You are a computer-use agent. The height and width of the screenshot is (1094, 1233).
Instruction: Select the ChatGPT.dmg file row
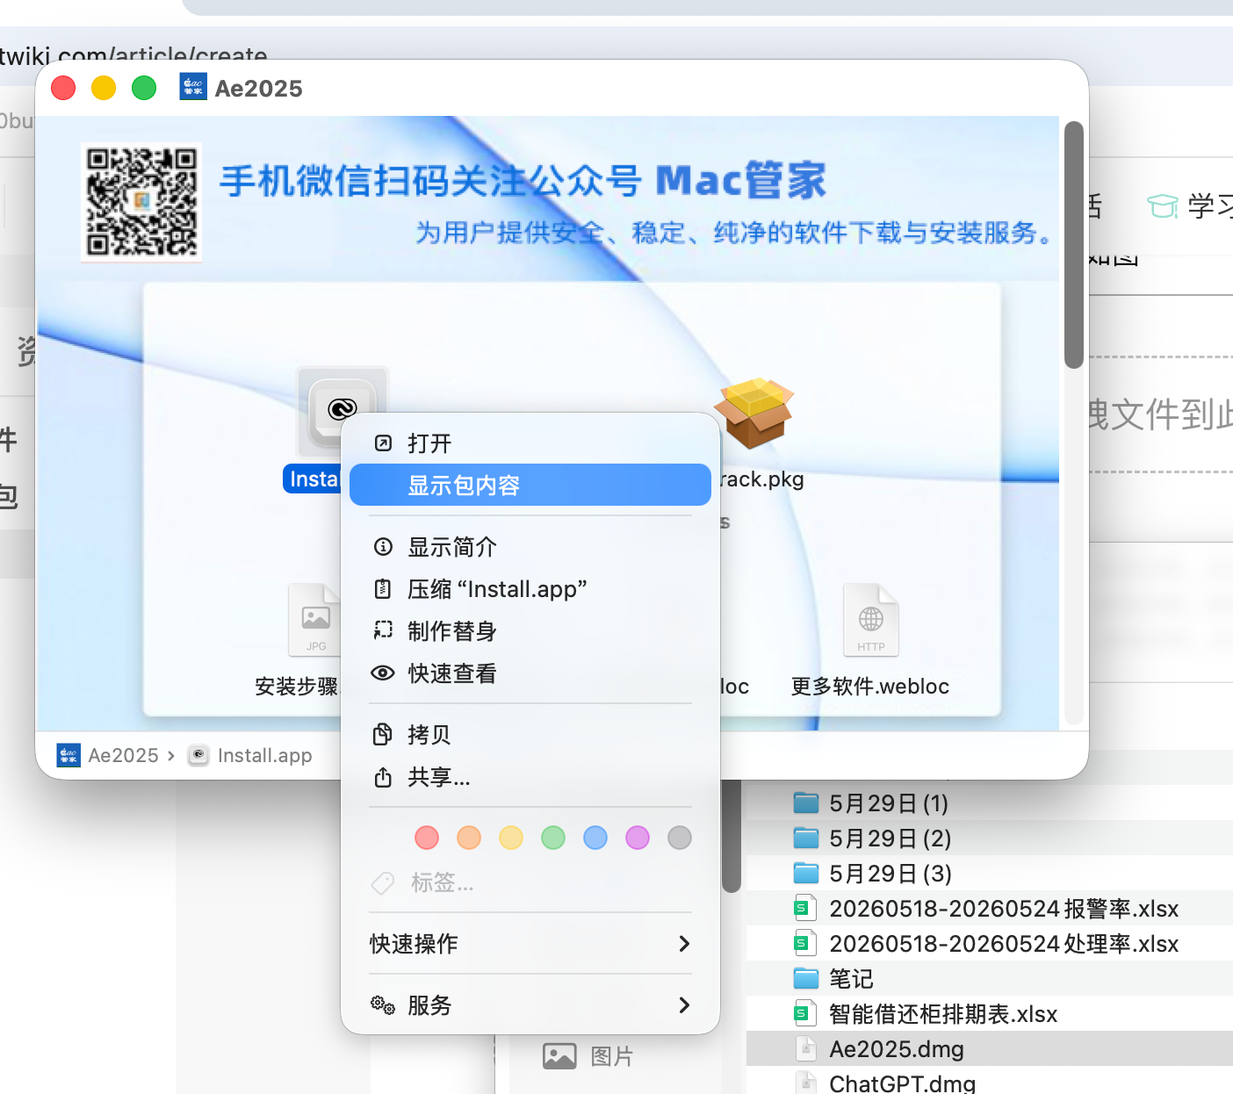point(990,1082)
